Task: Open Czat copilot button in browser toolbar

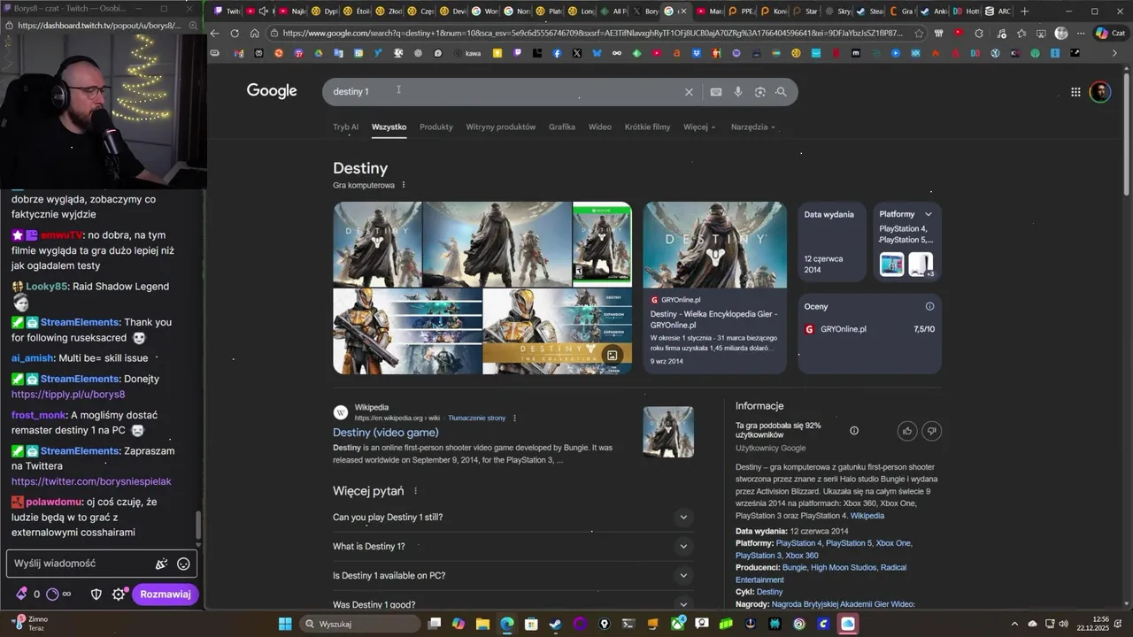Action: point(1112,34)
